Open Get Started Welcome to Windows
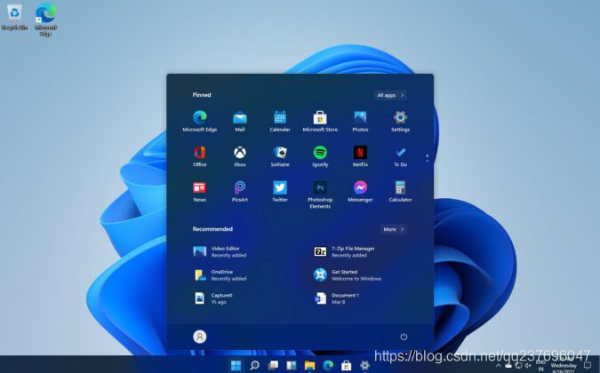The image size is (600, 373). pyautogui.click(x=347, y=275)
